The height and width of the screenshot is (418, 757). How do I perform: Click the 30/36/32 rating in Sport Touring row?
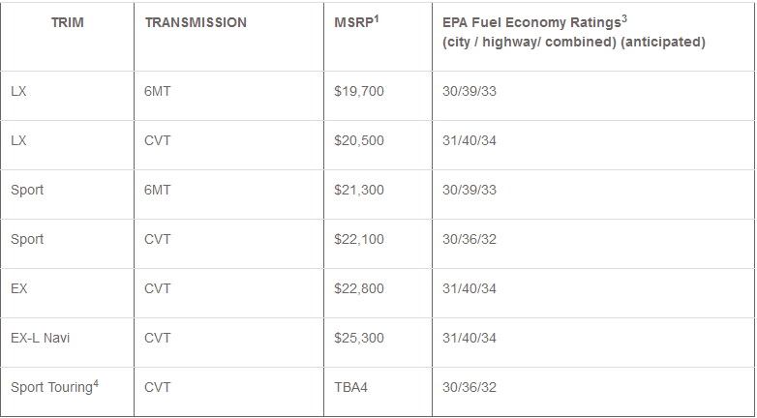click(469, 387)
